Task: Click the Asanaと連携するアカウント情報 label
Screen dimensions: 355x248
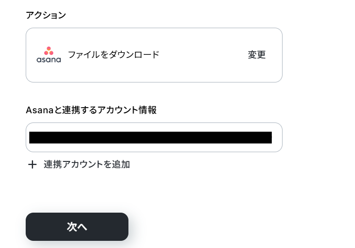Action: tap(91, 110)
